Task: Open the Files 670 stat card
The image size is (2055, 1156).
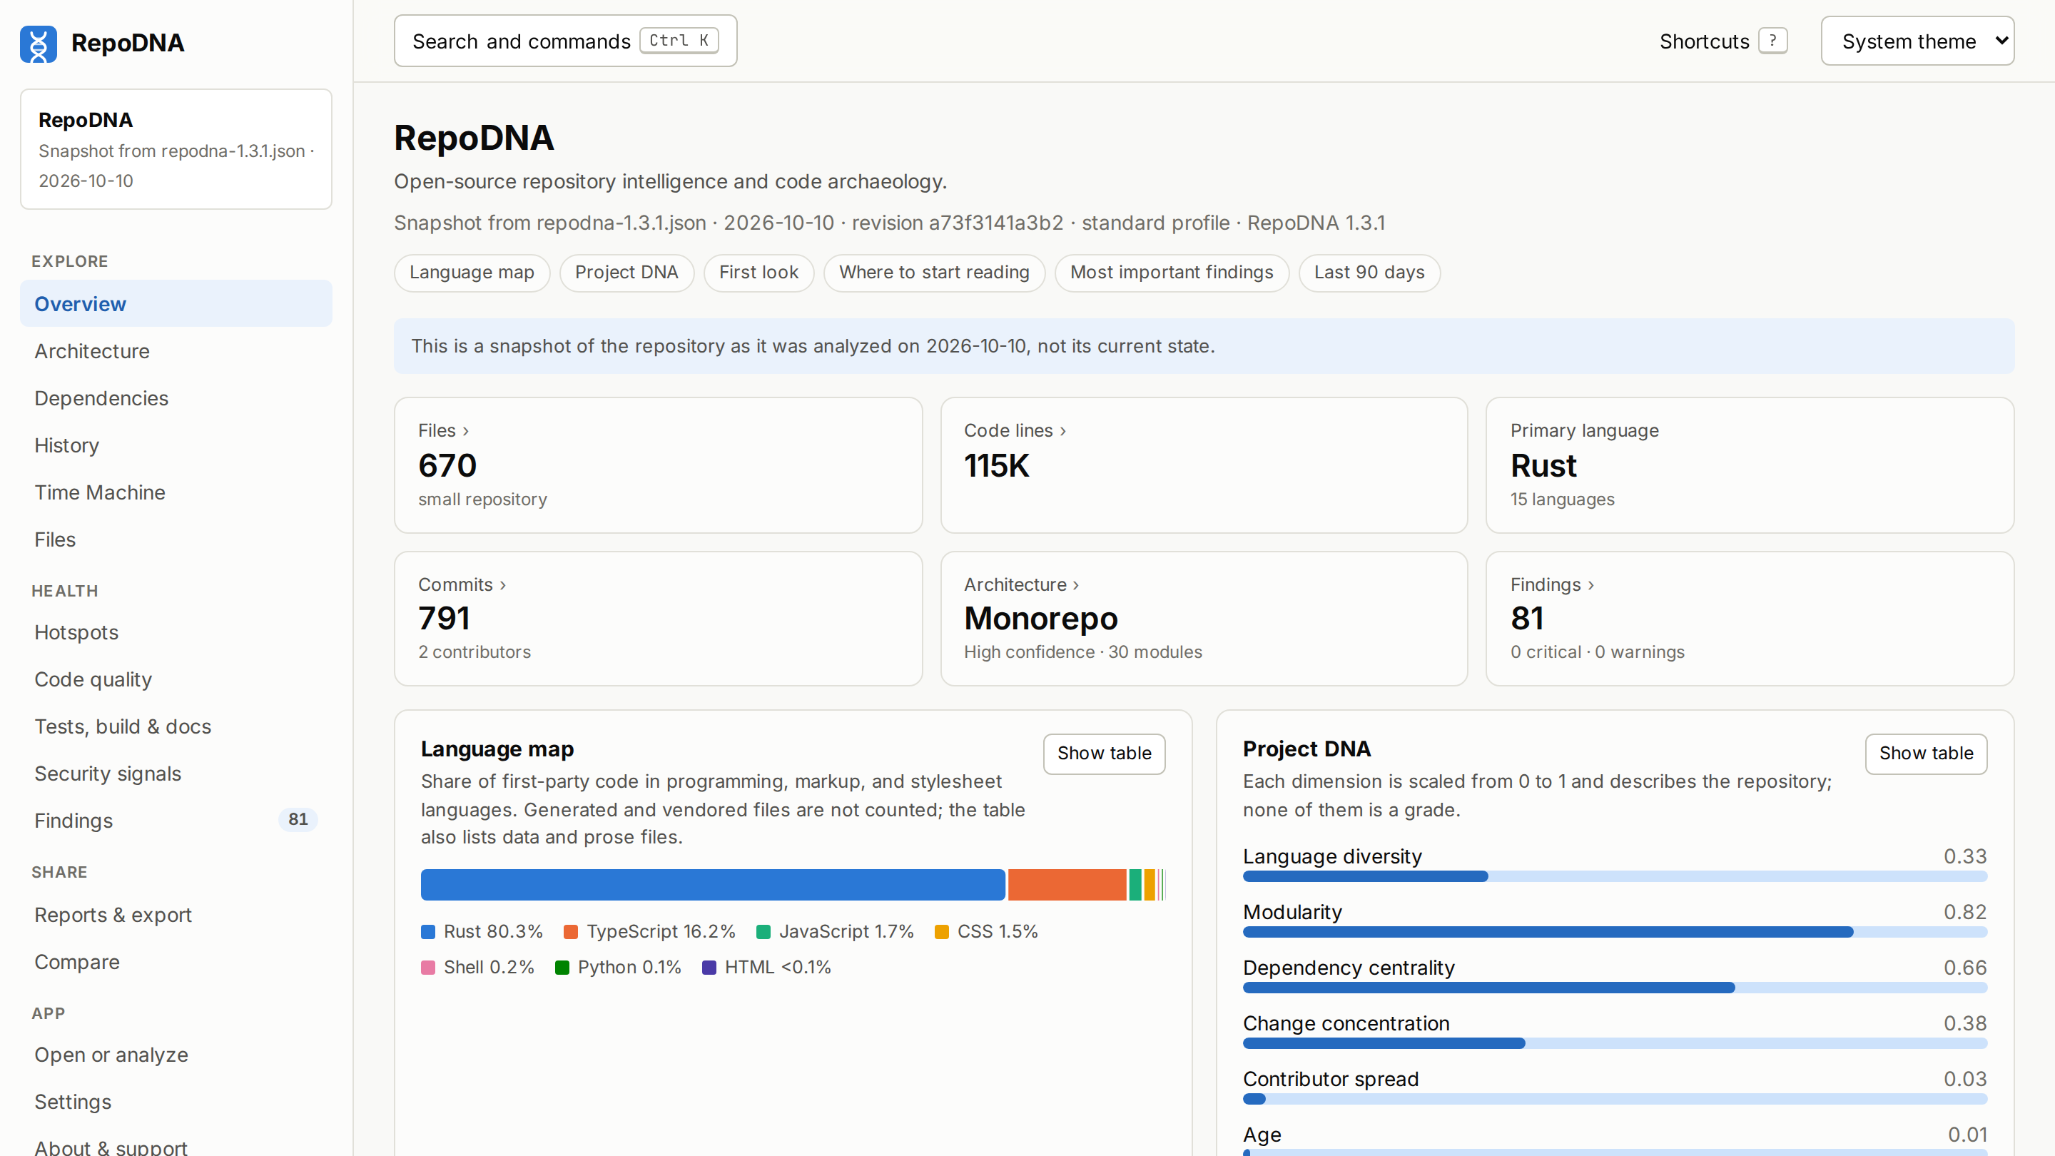Action: click(658, 465)
